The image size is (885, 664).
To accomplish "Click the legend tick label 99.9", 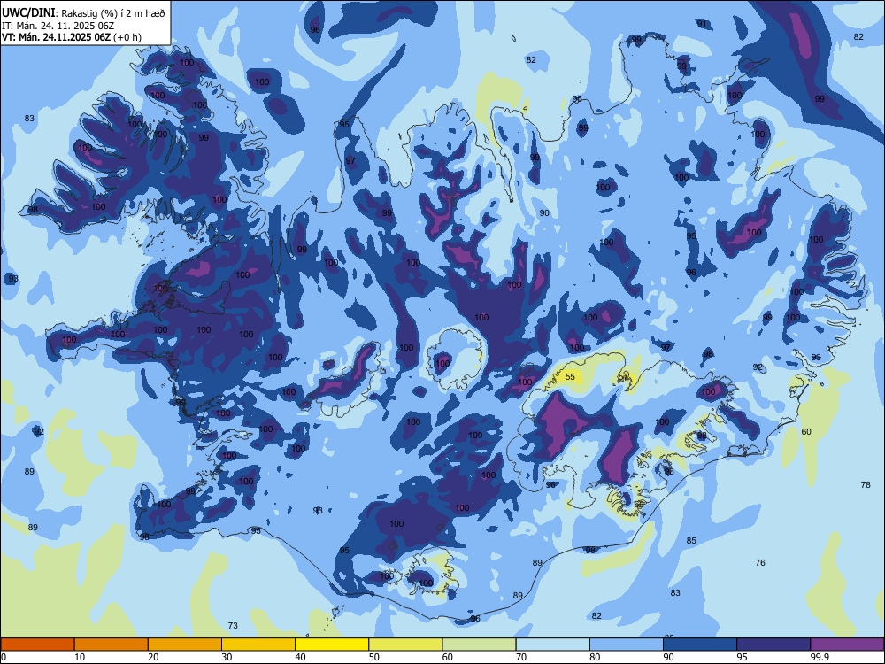I will 819,657.
